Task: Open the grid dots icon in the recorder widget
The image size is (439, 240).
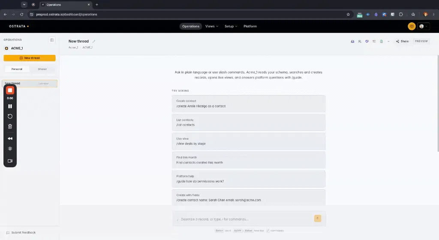Action: point(10,149)
